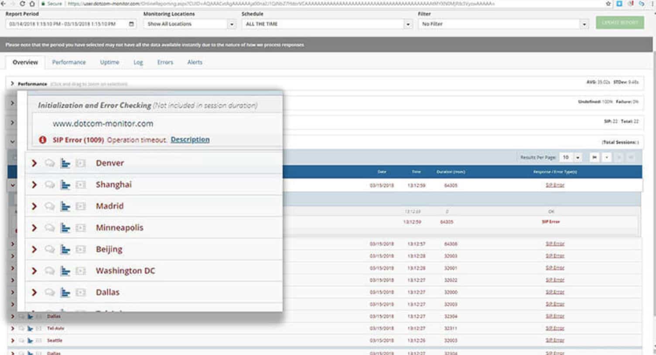The width and height of the screenshot is (656, 355).
Task: Open SIP Error link for duration 32022
Action: click(x=555, y=280)
